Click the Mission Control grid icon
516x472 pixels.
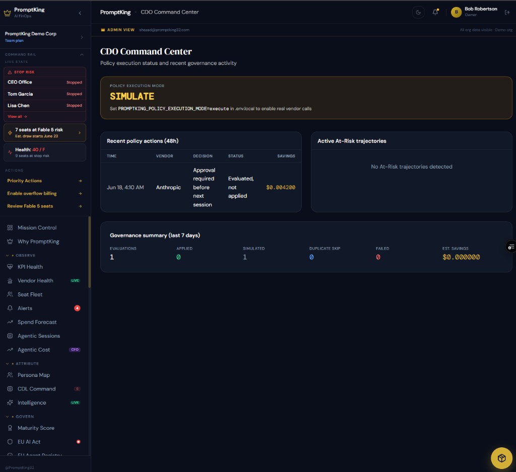point(10,227)
